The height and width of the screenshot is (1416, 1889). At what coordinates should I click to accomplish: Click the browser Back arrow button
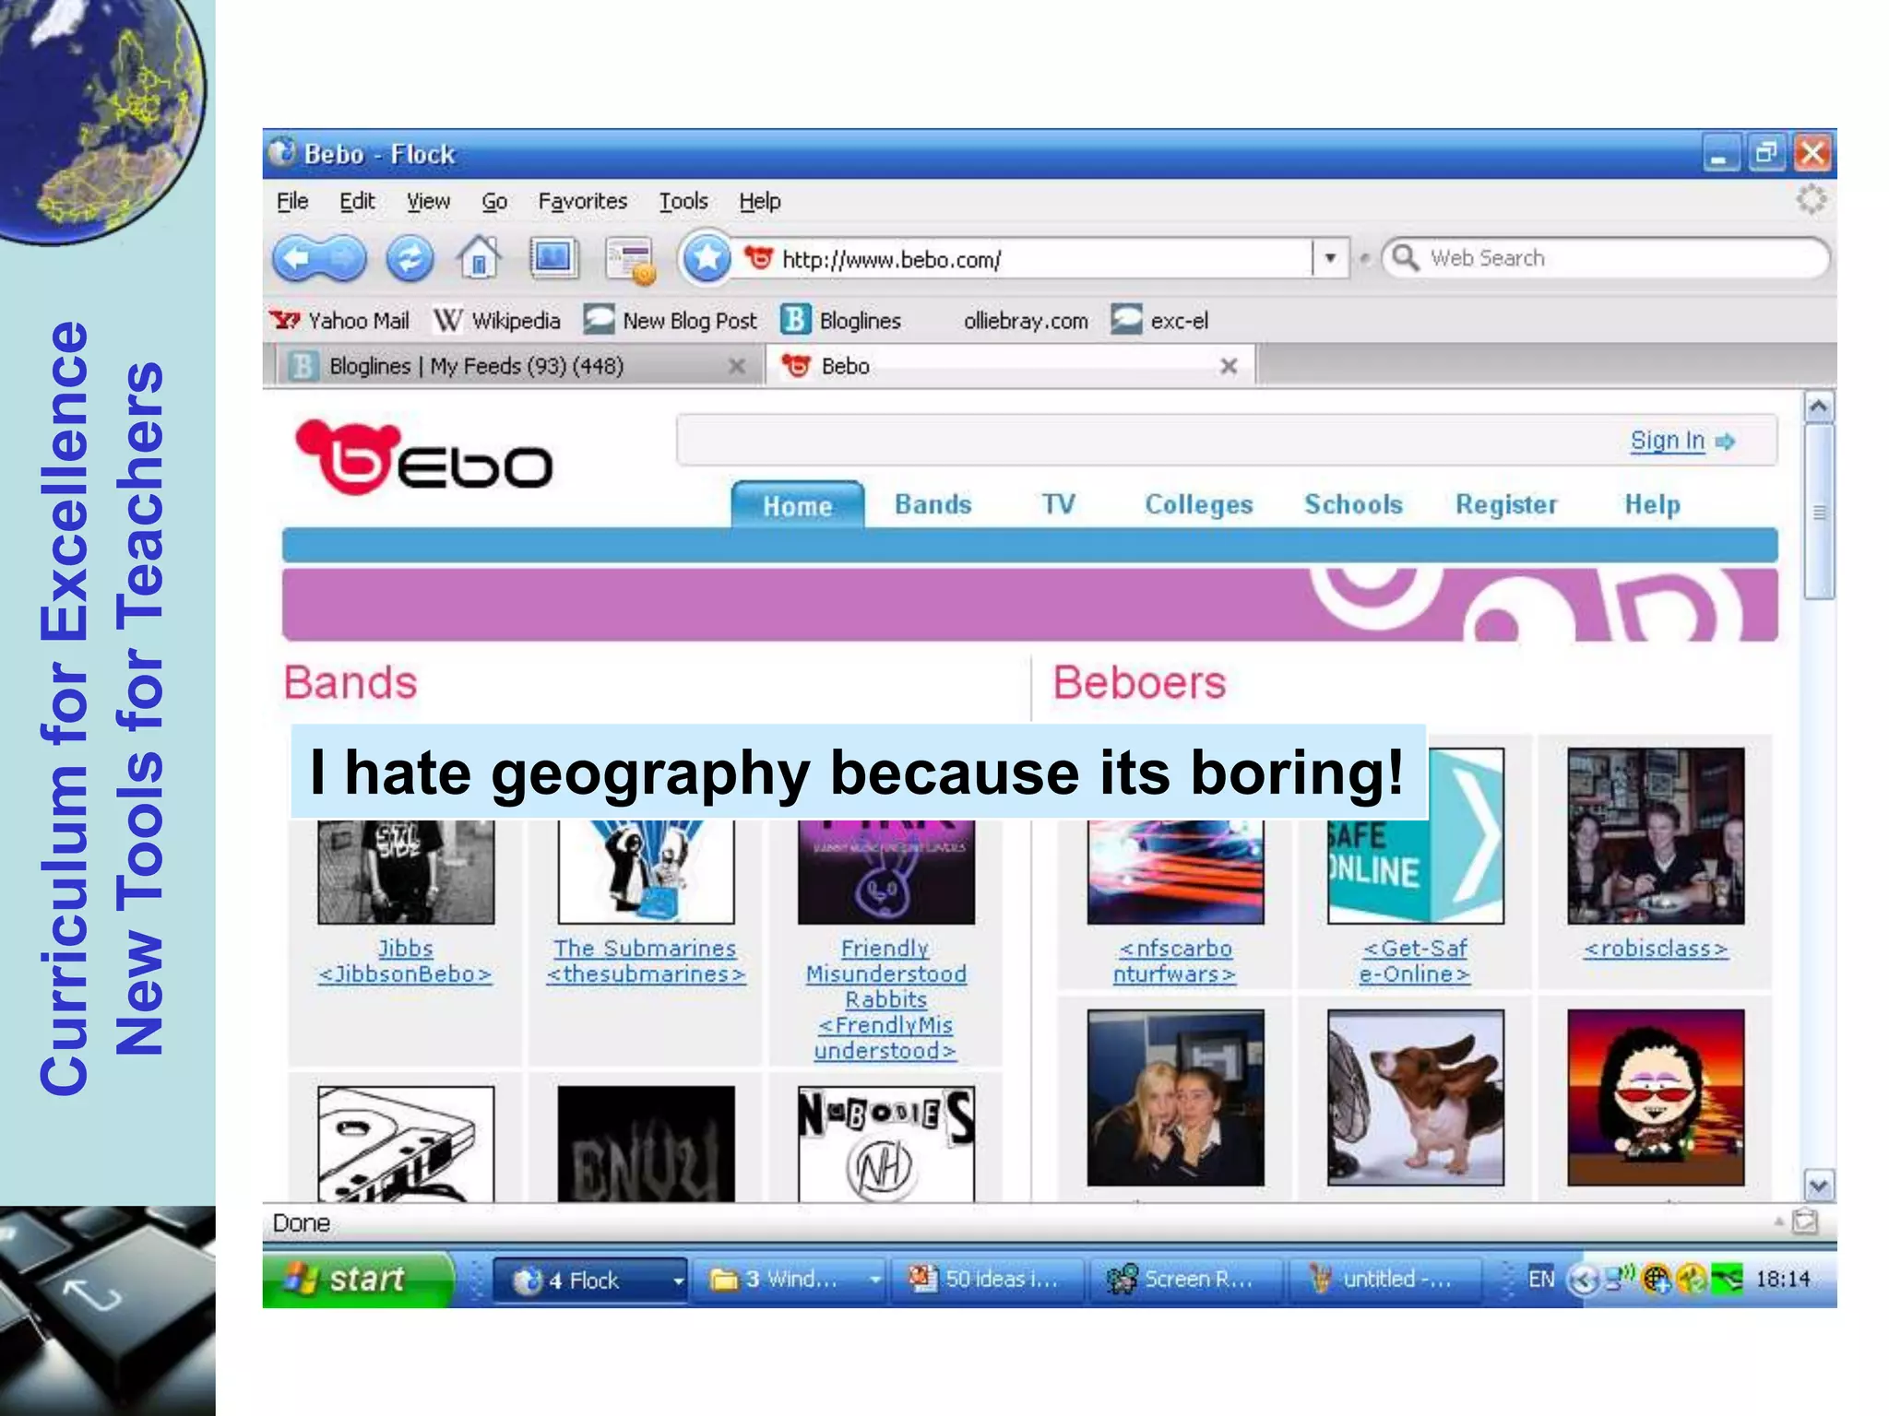(x=295, y=258)
